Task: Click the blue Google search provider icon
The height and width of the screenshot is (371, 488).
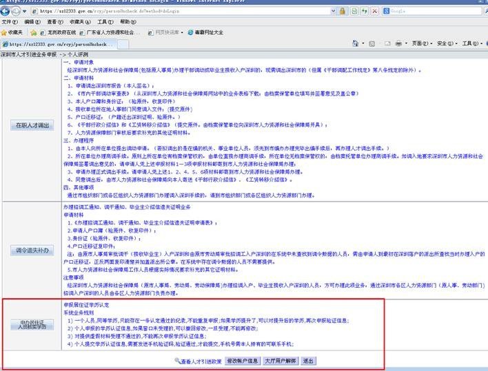Action: coord(386,11)
